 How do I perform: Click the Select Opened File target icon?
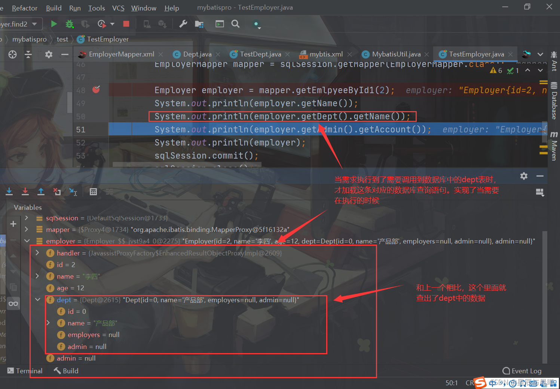[12, 54]
